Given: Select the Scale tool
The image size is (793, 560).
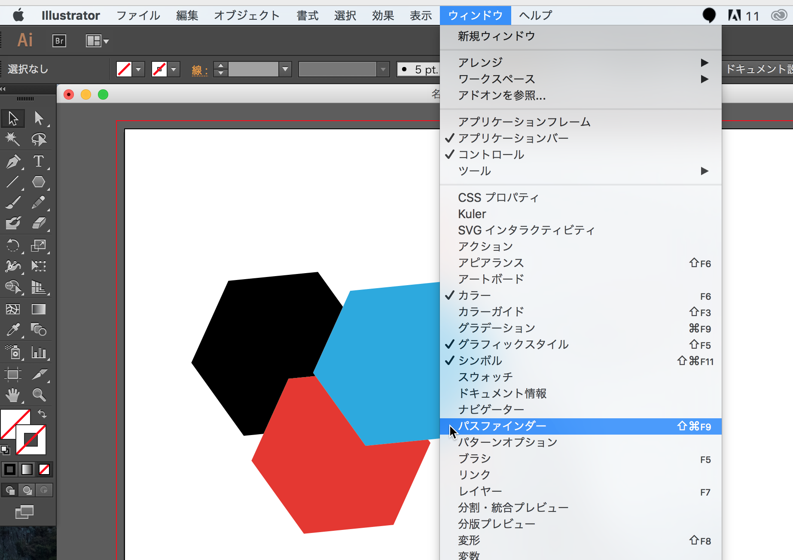Looking at the screenshot, I should coord(39,246).
